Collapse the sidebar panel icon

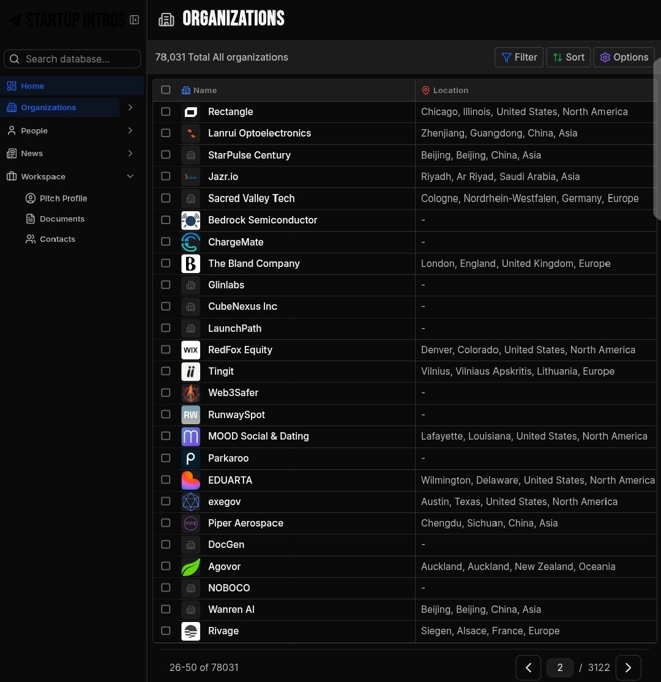[x=135, y=20]
